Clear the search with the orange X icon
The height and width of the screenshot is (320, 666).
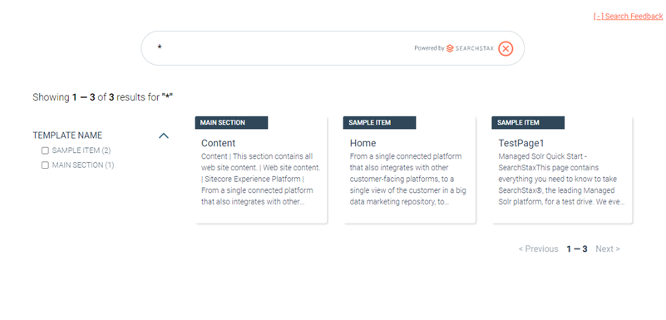506,49
